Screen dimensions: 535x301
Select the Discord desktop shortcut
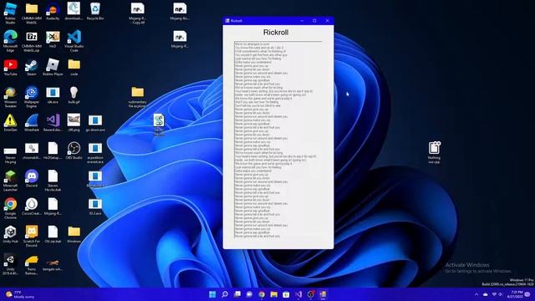click(32, 177)
